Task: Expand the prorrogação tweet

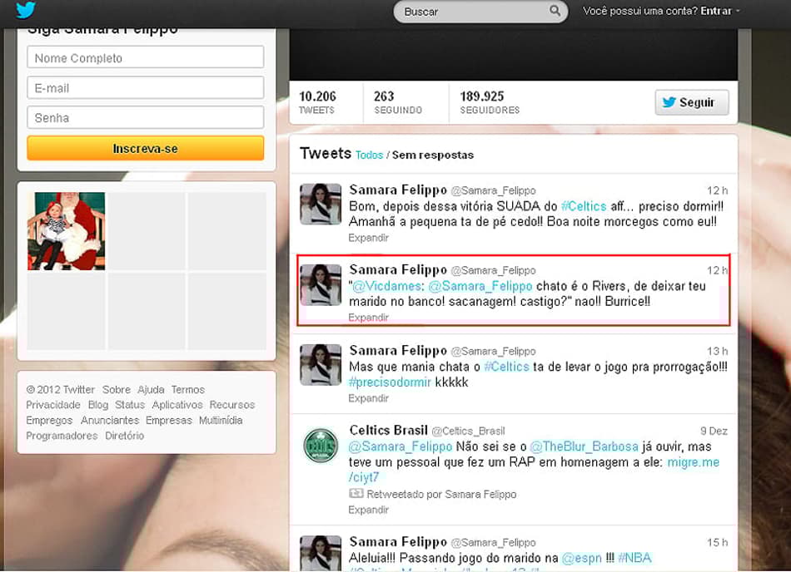Action: (368, 398)
